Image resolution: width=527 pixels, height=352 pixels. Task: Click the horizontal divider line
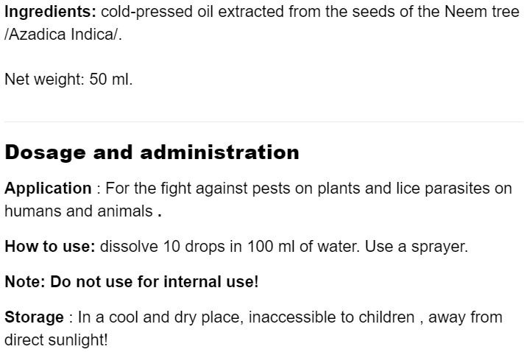click(263, 122)
